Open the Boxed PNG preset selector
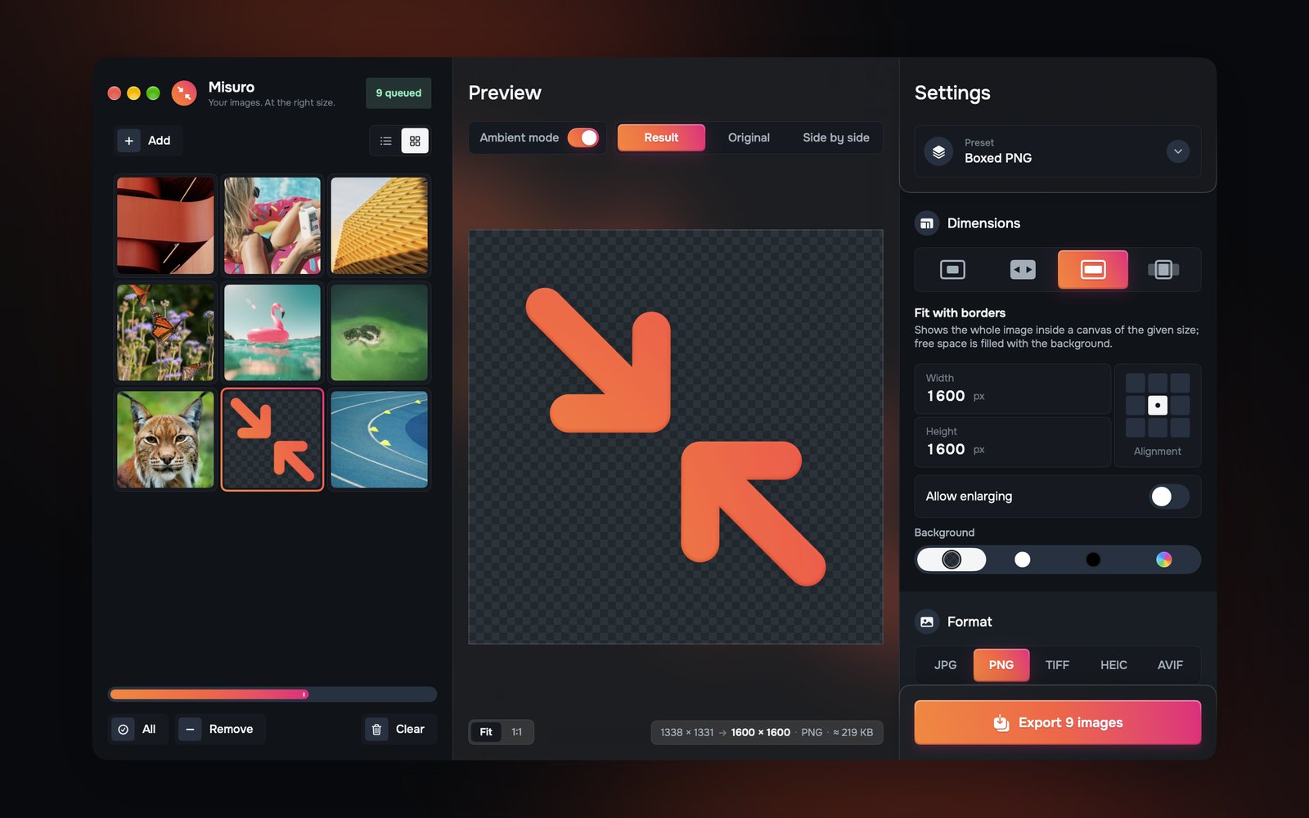Screen dimensions: 1309x818 pos(1058,151)
